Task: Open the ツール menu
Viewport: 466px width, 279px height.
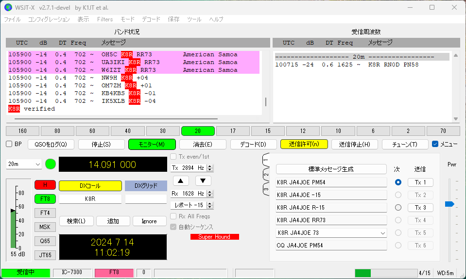Action: tap(194, 19)
